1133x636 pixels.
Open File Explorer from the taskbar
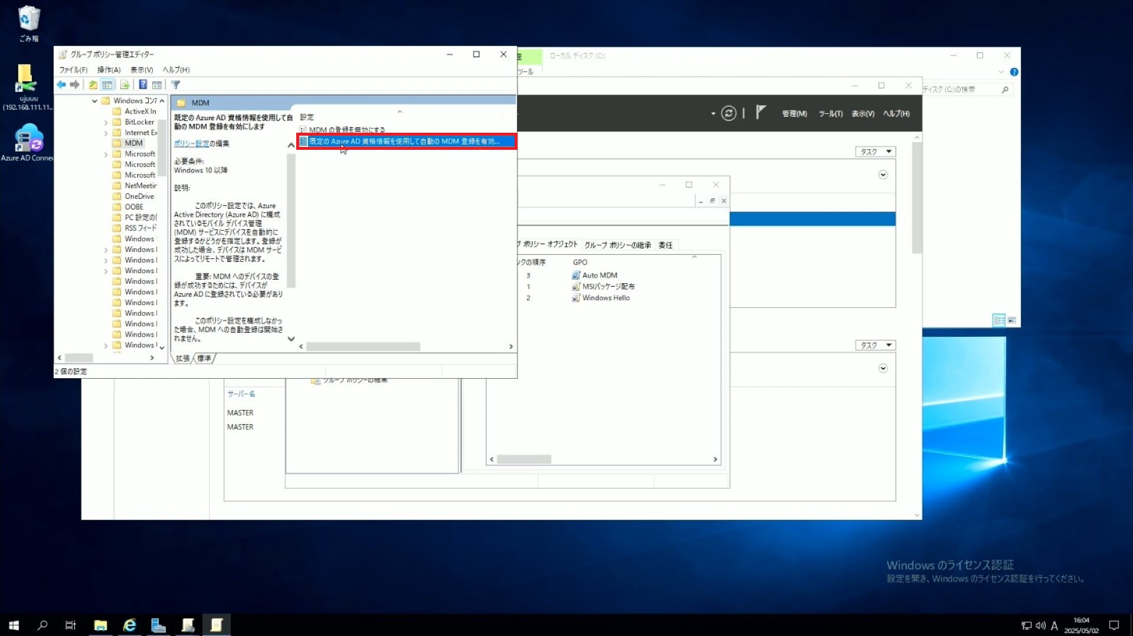click(101, 625)
